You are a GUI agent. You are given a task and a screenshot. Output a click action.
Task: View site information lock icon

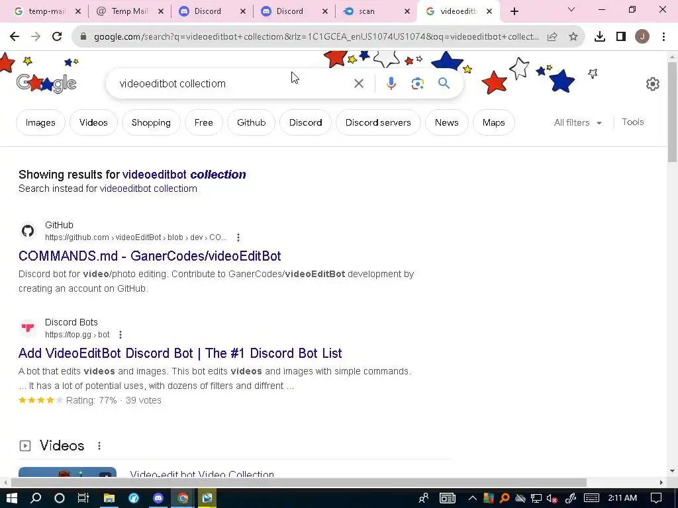[83, 37]
